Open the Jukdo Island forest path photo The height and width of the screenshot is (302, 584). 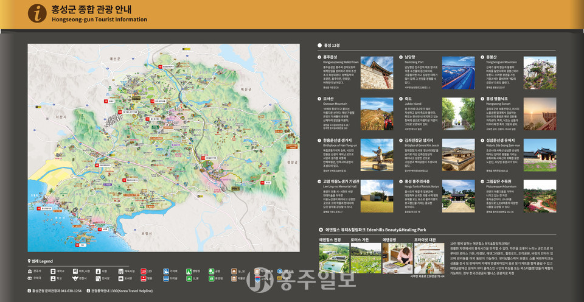tap(458, 114)
